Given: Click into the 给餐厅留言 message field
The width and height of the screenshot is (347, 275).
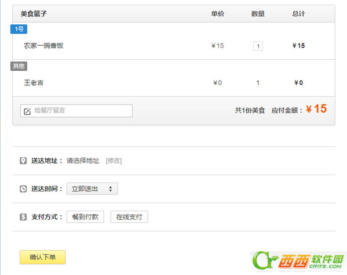Looking at the screenshot, I should [x=76, y=111].
